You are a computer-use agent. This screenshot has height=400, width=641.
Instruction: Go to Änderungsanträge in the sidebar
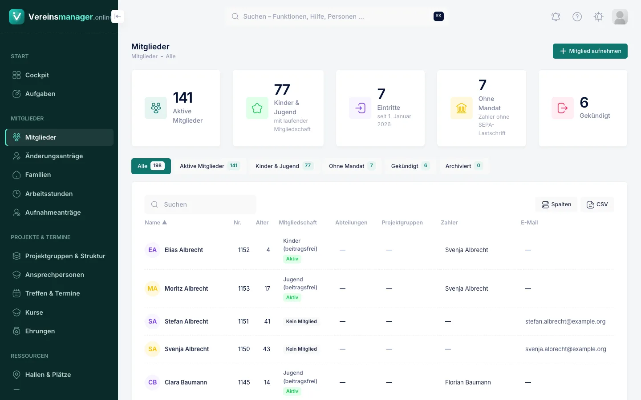59,156
